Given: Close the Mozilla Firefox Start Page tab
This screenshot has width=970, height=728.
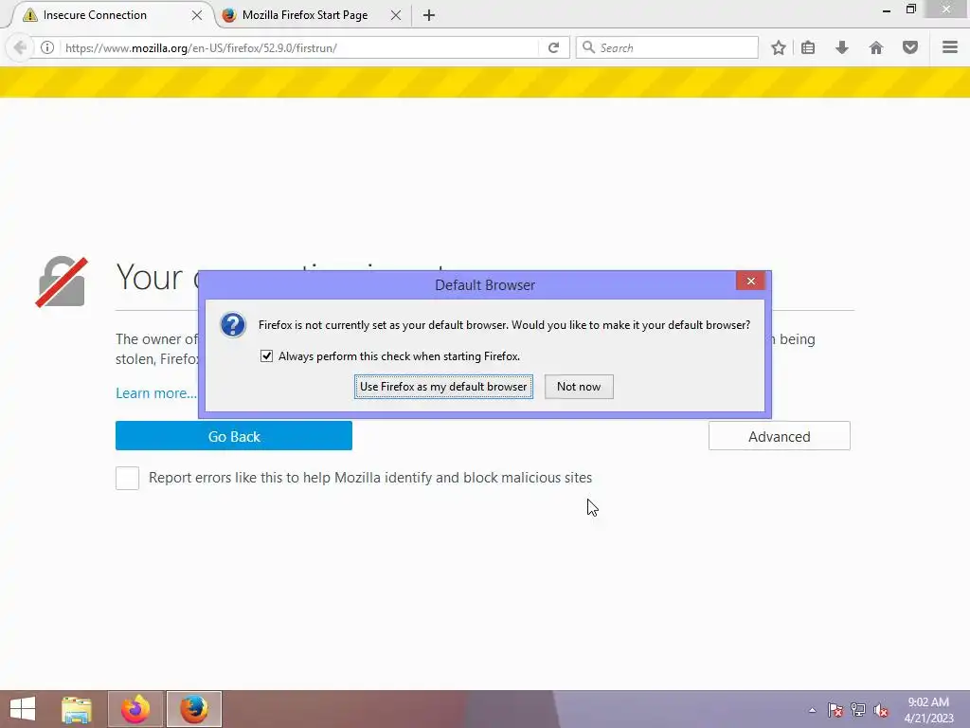Looking at the screenshot, I should click(x=396, y=15).
